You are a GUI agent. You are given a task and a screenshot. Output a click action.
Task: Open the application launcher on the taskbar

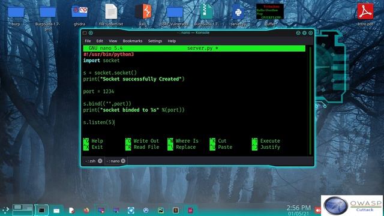pos(5,209)
